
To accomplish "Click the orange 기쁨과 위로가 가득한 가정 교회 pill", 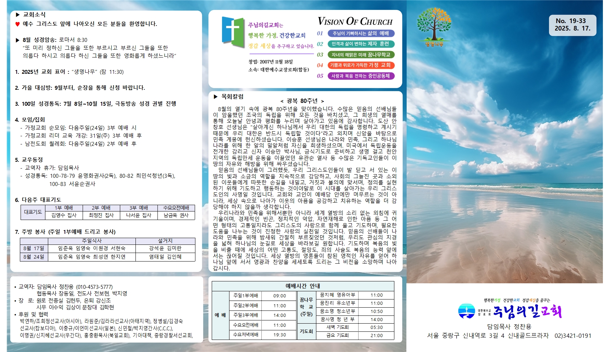I will pyautogui.click(x=361, y=65).
